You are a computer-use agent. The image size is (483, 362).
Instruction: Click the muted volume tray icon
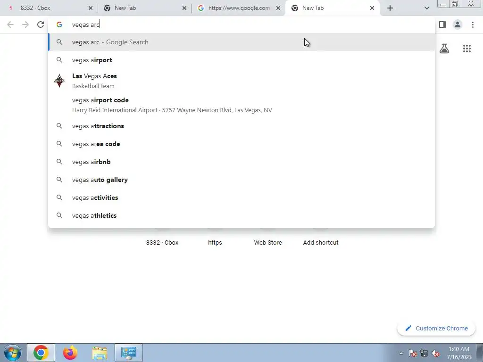(x=435, y=353)
